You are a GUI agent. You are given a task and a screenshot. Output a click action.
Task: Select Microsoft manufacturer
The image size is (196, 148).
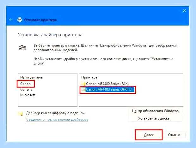[x=28, y=95]
